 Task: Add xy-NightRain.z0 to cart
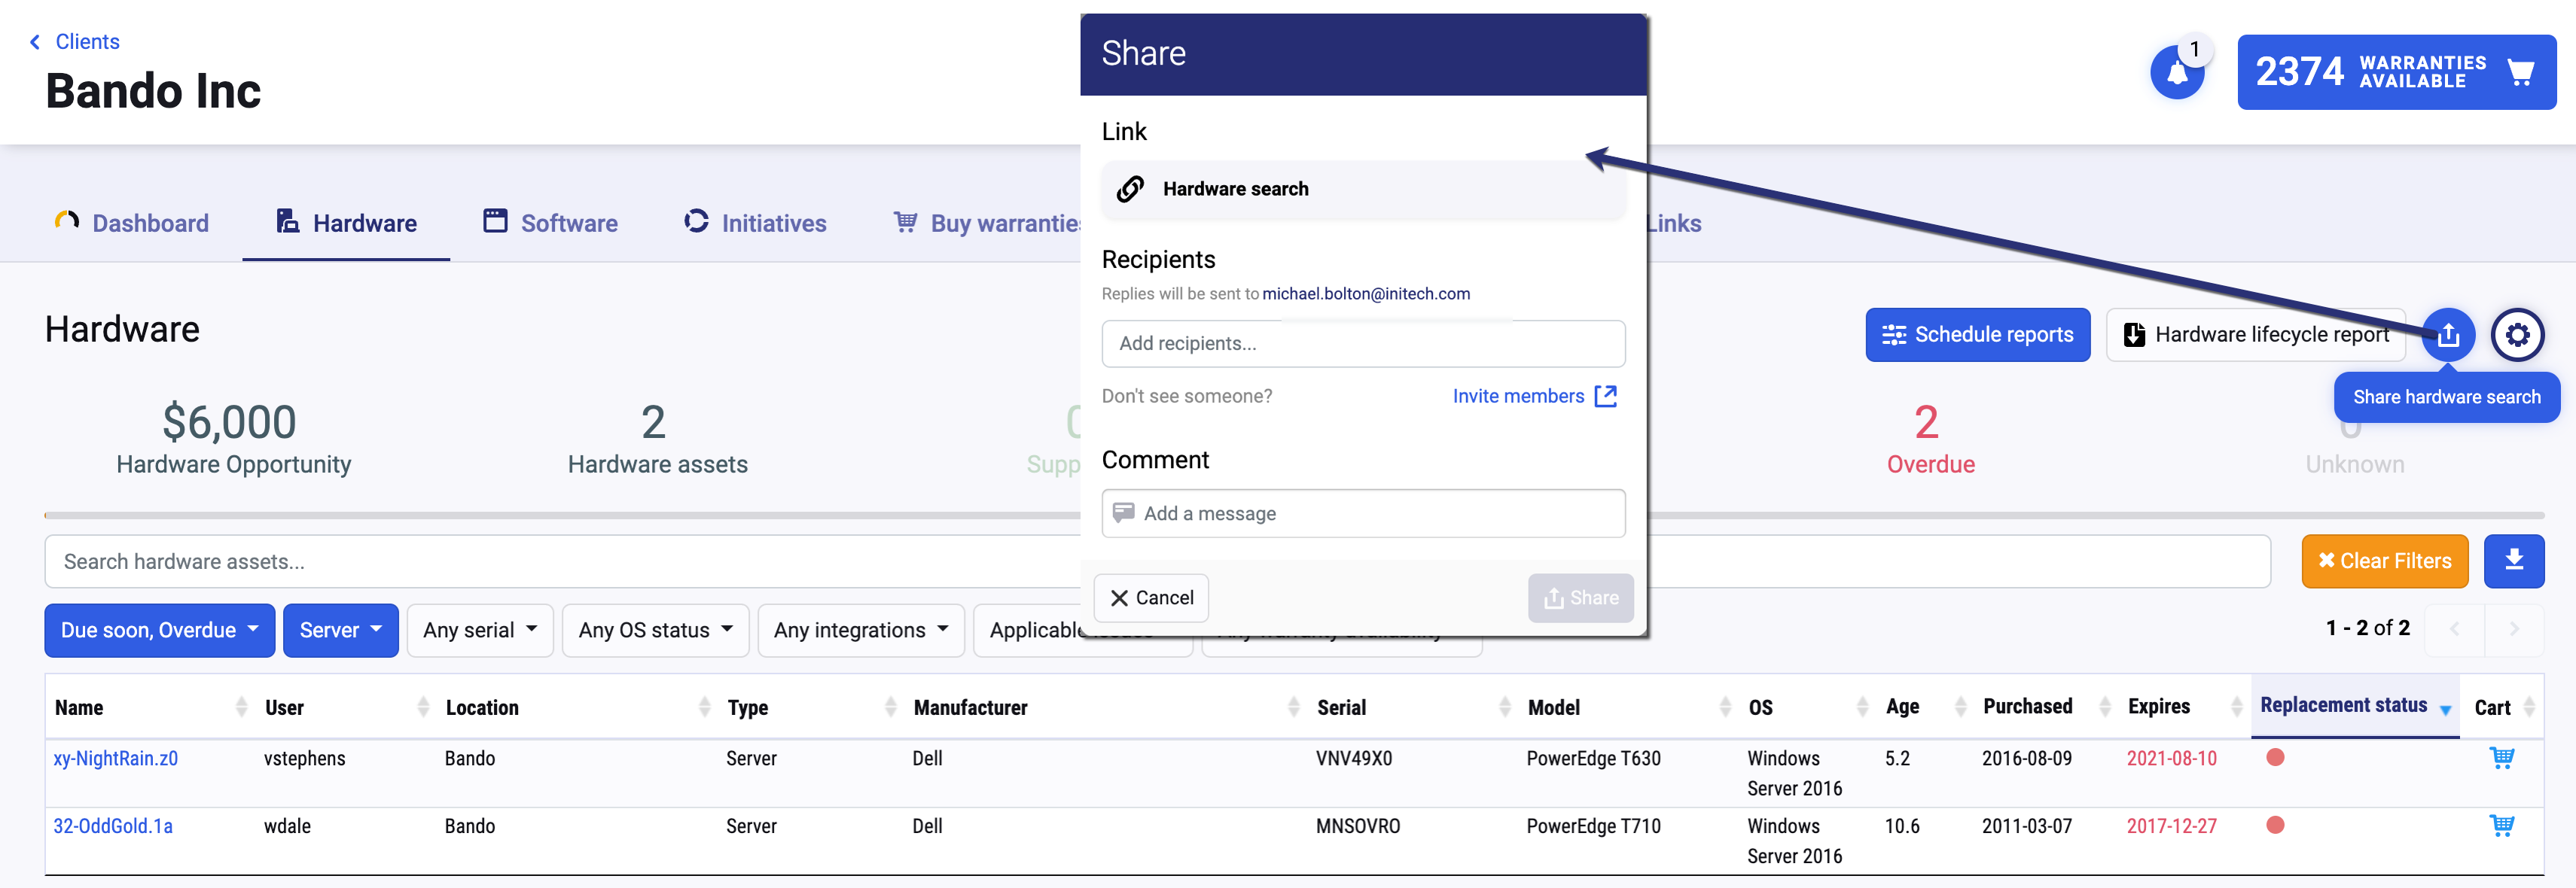point(2501,758)
